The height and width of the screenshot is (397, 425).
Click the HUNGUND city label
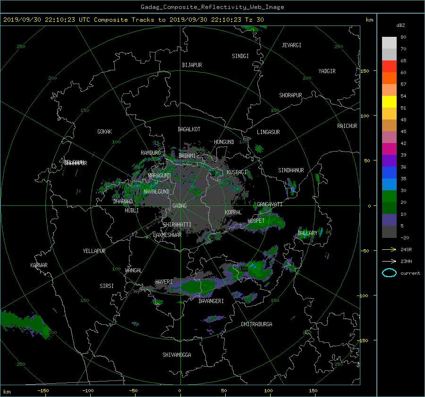(x=224, y=142)
